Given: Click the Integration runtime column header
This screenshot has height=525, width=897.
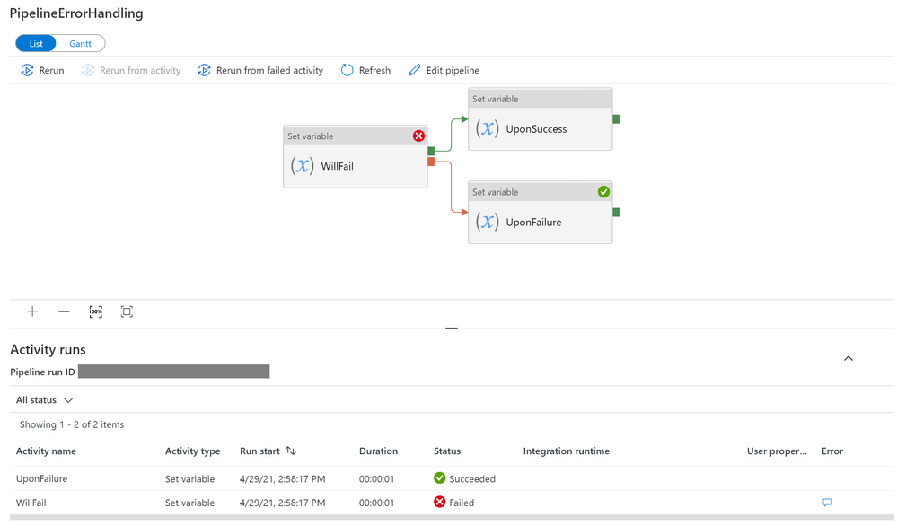Looking at the screenshot, I should (567, 451).
